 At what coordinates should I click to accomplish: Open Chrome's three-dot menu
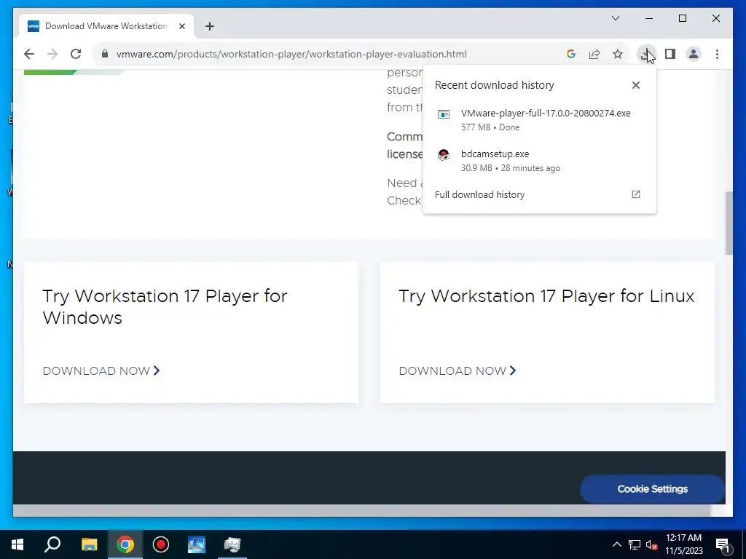(x=717, y=54)
